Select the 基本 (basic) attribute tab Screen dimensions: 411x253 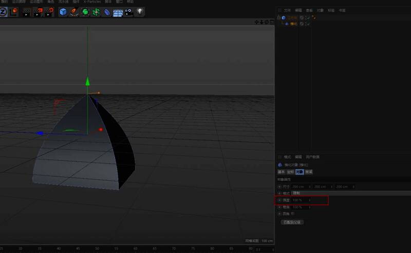click(x=282, y=172)
